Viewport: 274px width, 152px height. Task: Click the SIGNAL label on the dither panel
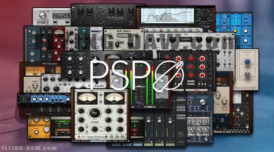tap(62, 121)
